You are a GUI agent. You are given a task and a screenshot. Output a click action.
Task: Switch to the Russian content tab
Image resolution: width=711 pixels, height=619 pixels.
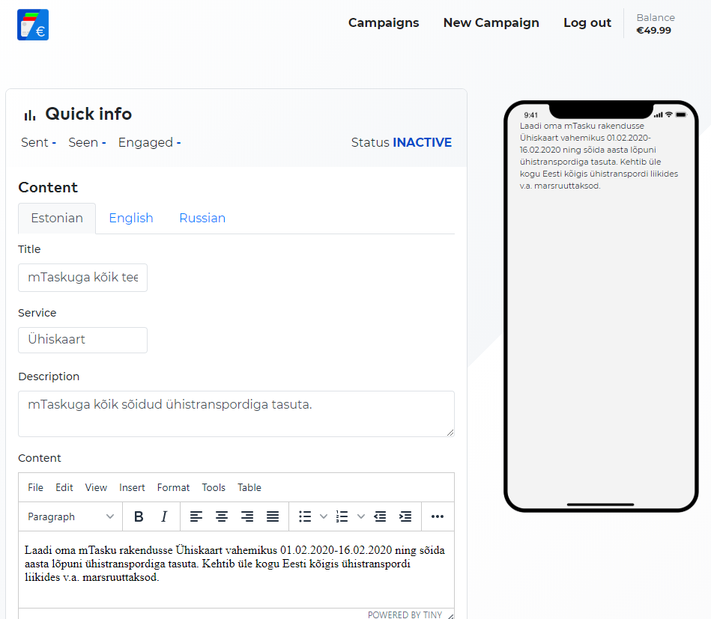click(x=202, y=219)
